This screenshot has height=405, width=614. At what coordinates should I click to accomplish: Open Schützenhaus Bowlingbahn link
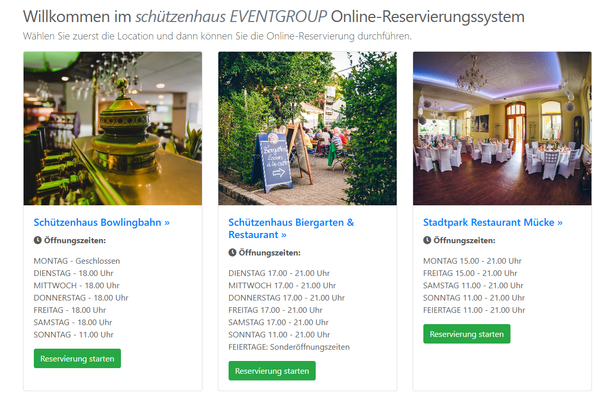click(x=101, y=222)
